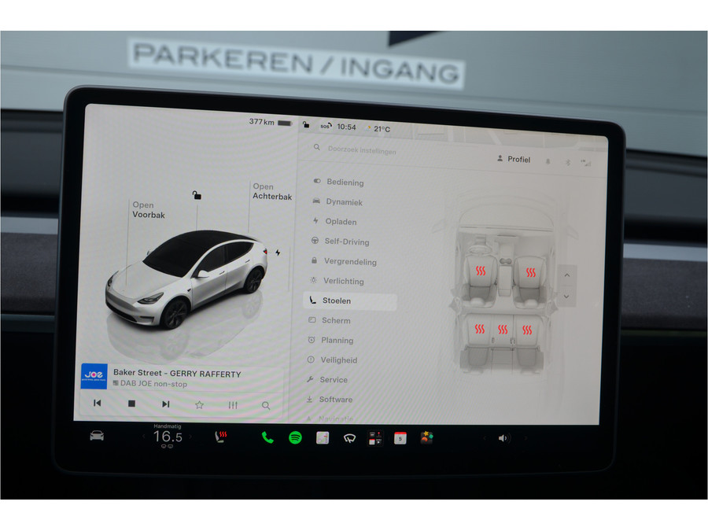Image resolution: width=708 pixels, height=531 pixels.
Task: Tap the Joe radio station logo
Action: (x=94, y=376)
